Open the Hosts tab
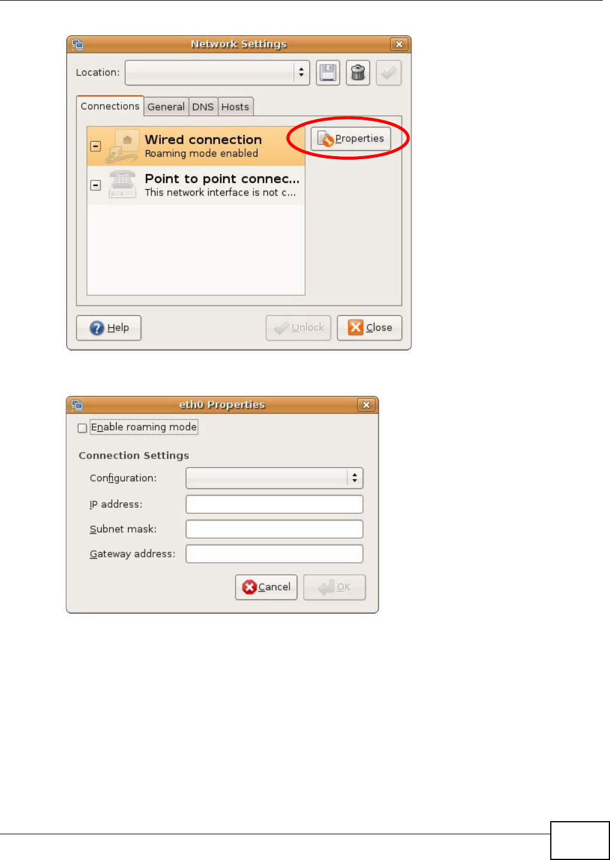The height and width of the screenshot is (860, 610). point(236,106)
